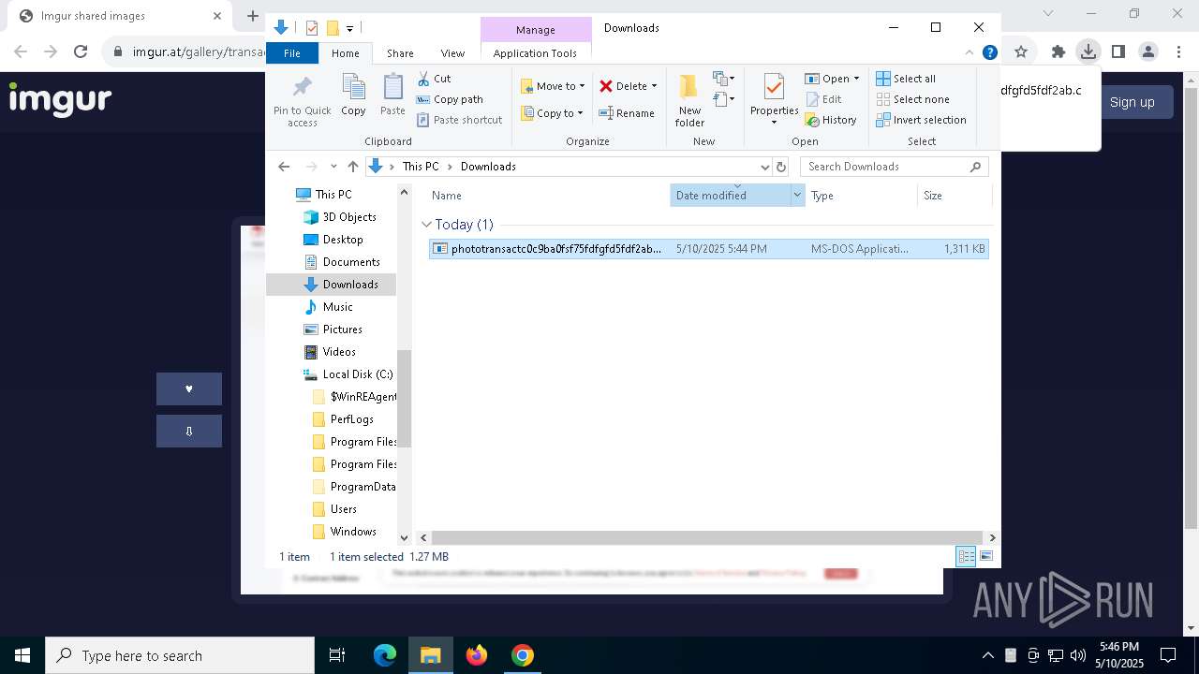Viewport: 1199px width, 674px height.
Task: Minimize the ribbon chevron
Action: pyautogui.click(x=970, y=52)
